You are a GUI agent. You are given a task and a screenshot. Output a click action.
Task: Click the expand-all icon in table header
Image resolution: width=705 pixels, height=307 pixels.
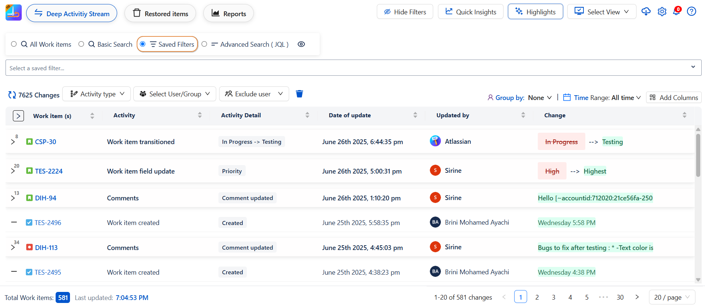click(18, 116)
